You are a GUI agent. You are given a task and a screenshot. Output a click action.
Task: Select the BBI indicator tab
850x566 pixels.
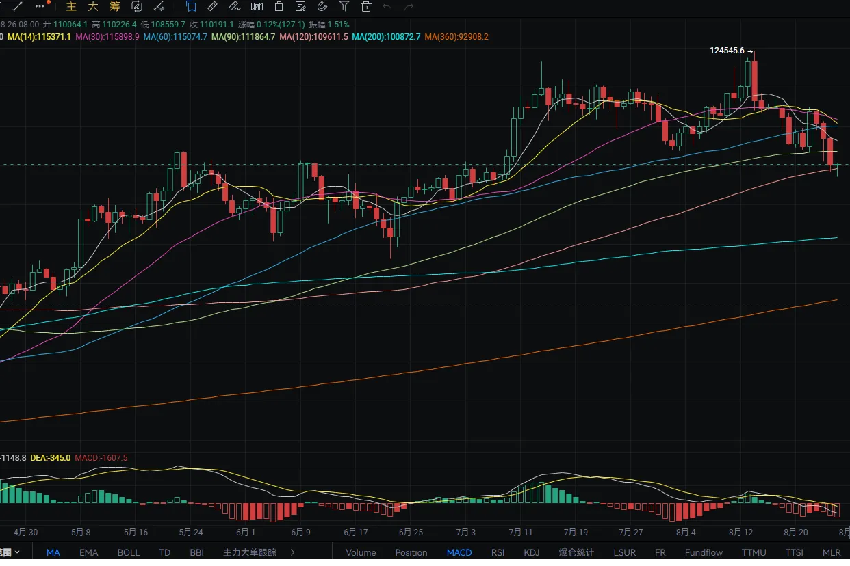(196, 552)
